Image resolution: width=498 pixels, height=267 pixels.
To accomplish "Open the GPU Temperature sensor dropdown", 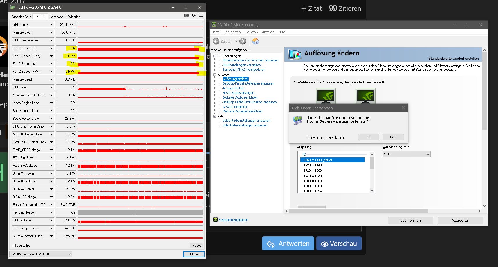I will pos(52,40).
